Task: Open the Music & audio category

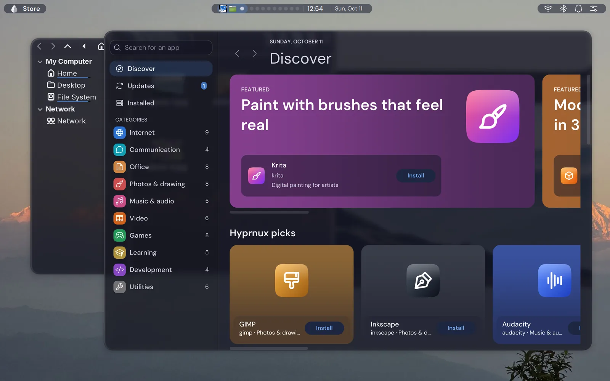Action: click(x=161, y=201)
